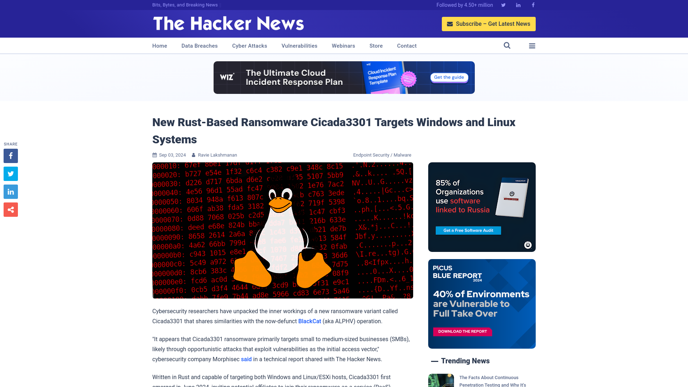
Task: Navigate to the Webinars menu item
Action: (344, 46)
